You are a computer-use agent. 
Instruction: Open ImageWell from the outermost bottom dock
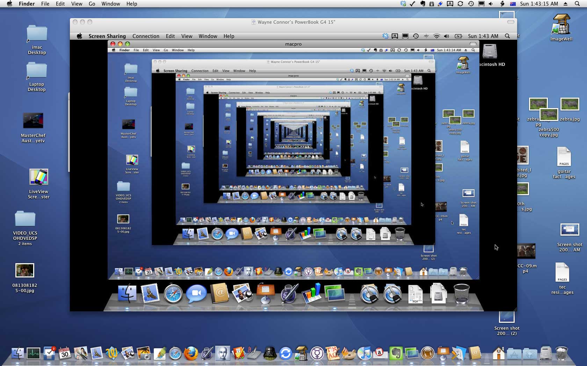[x=301, y=353]
